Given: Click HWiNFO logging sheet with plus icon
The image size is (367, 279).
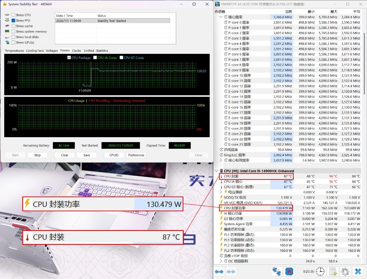Looking at the screenshot, I should click(x=333, y=271).
